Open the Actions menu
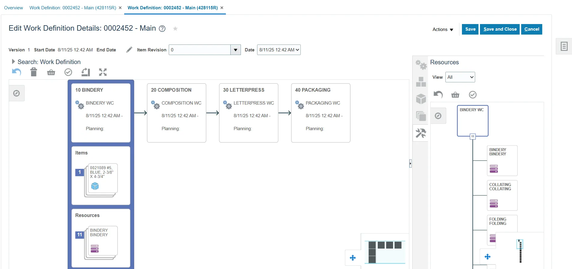The width and height of the screenshot is (572, 269). pos(443,29)
